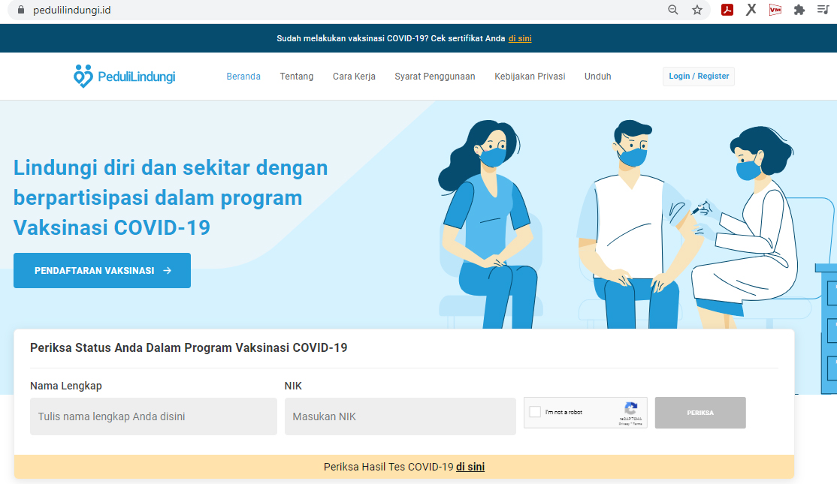Follow the 'di sini' certificate link in top banner
The height and width of the screenshot is (484, 837).
click(x=520, y=38)
